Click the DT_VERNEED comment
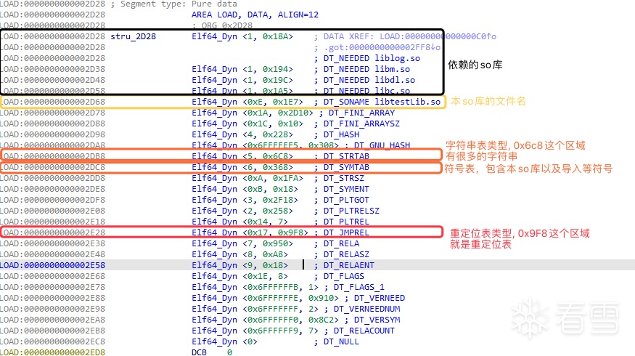The image size is (635, 356). click(x=379, y=298)
